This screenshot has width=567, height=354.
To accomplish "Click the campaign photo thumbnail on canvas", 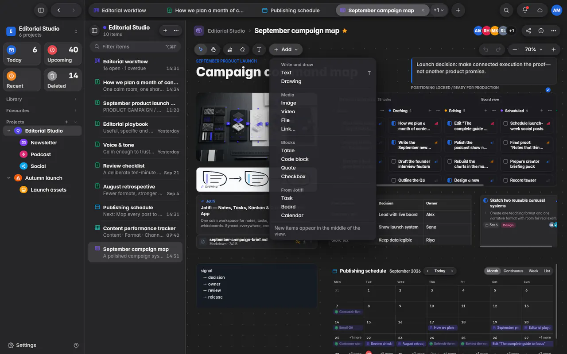I will click(x=233, y=127).
